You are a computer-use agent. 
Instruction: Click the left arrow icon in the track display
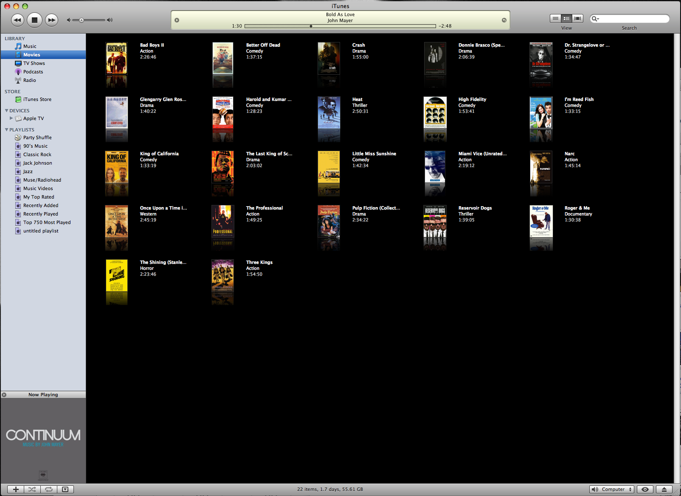(177, 20)
